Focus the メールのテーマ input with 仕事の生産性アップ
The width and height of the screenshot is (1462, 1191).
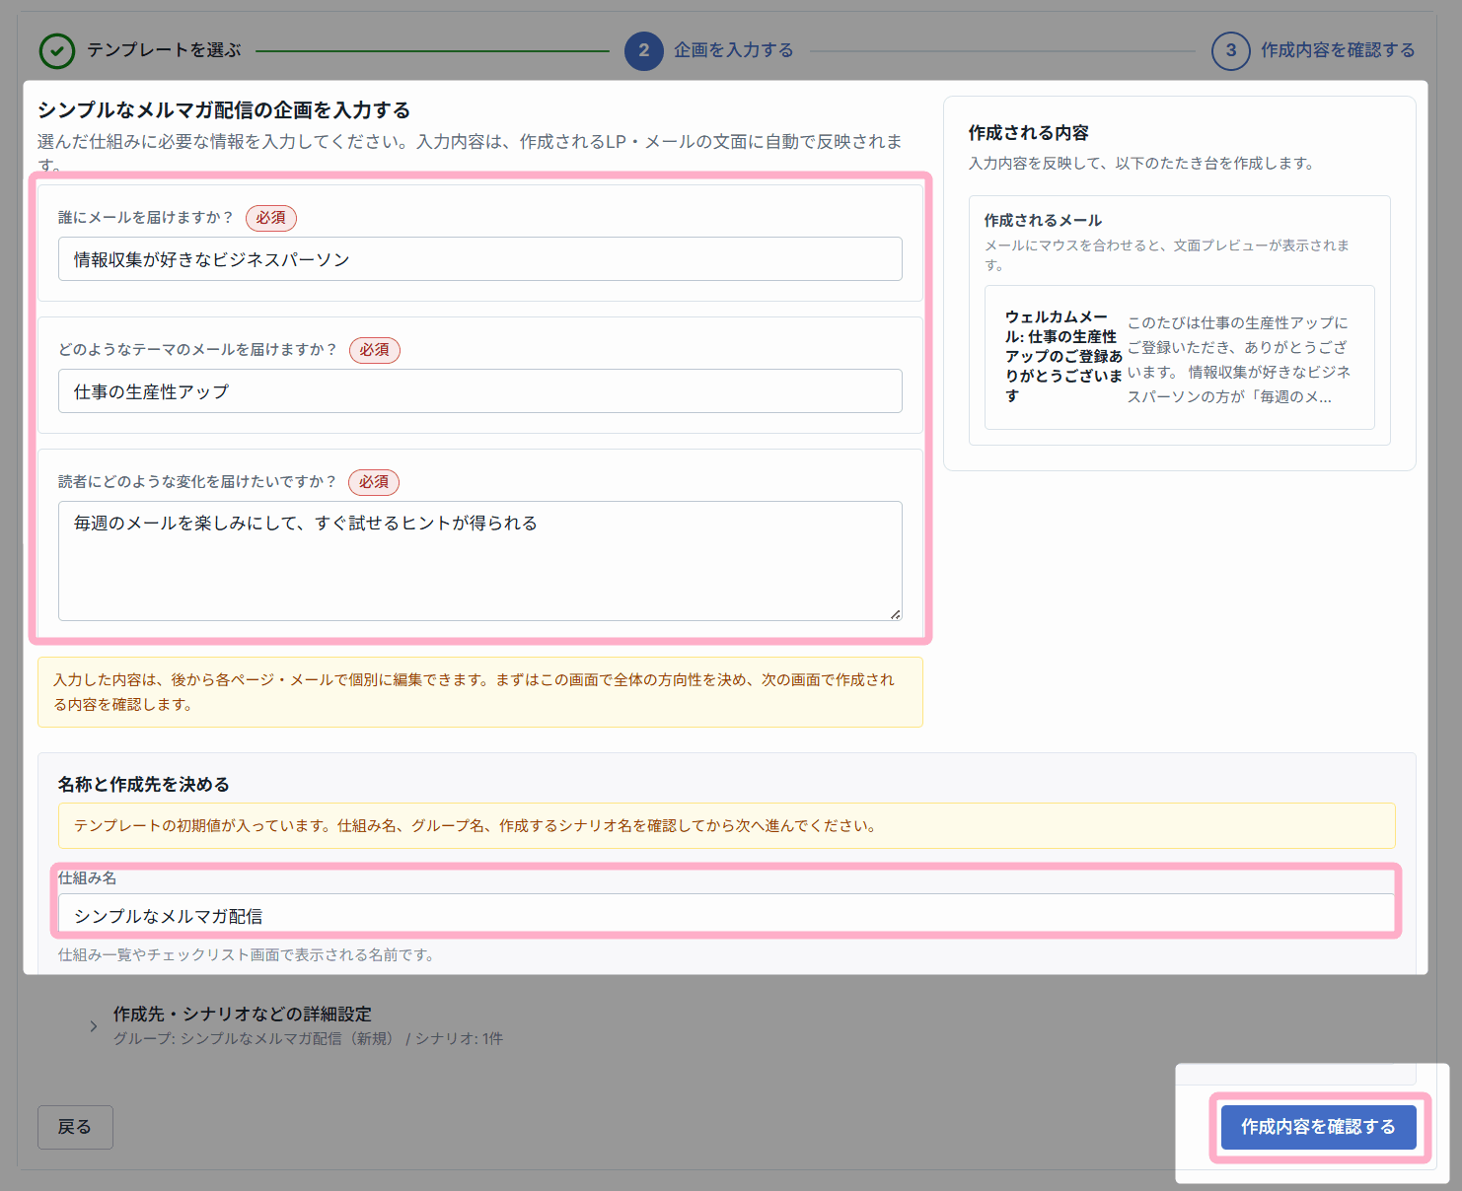(480, 391)
